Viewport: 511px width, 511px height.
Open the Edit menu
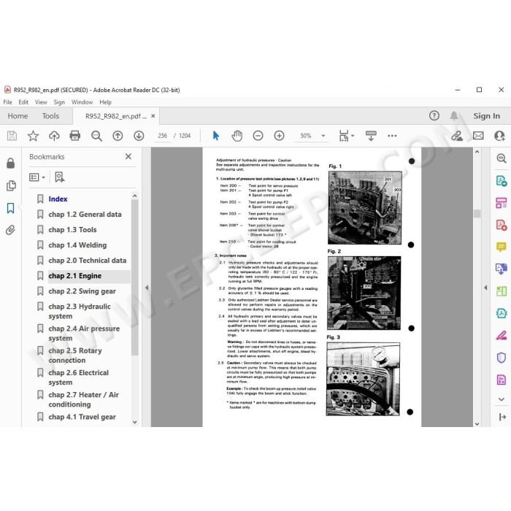(x=23, y=102)
